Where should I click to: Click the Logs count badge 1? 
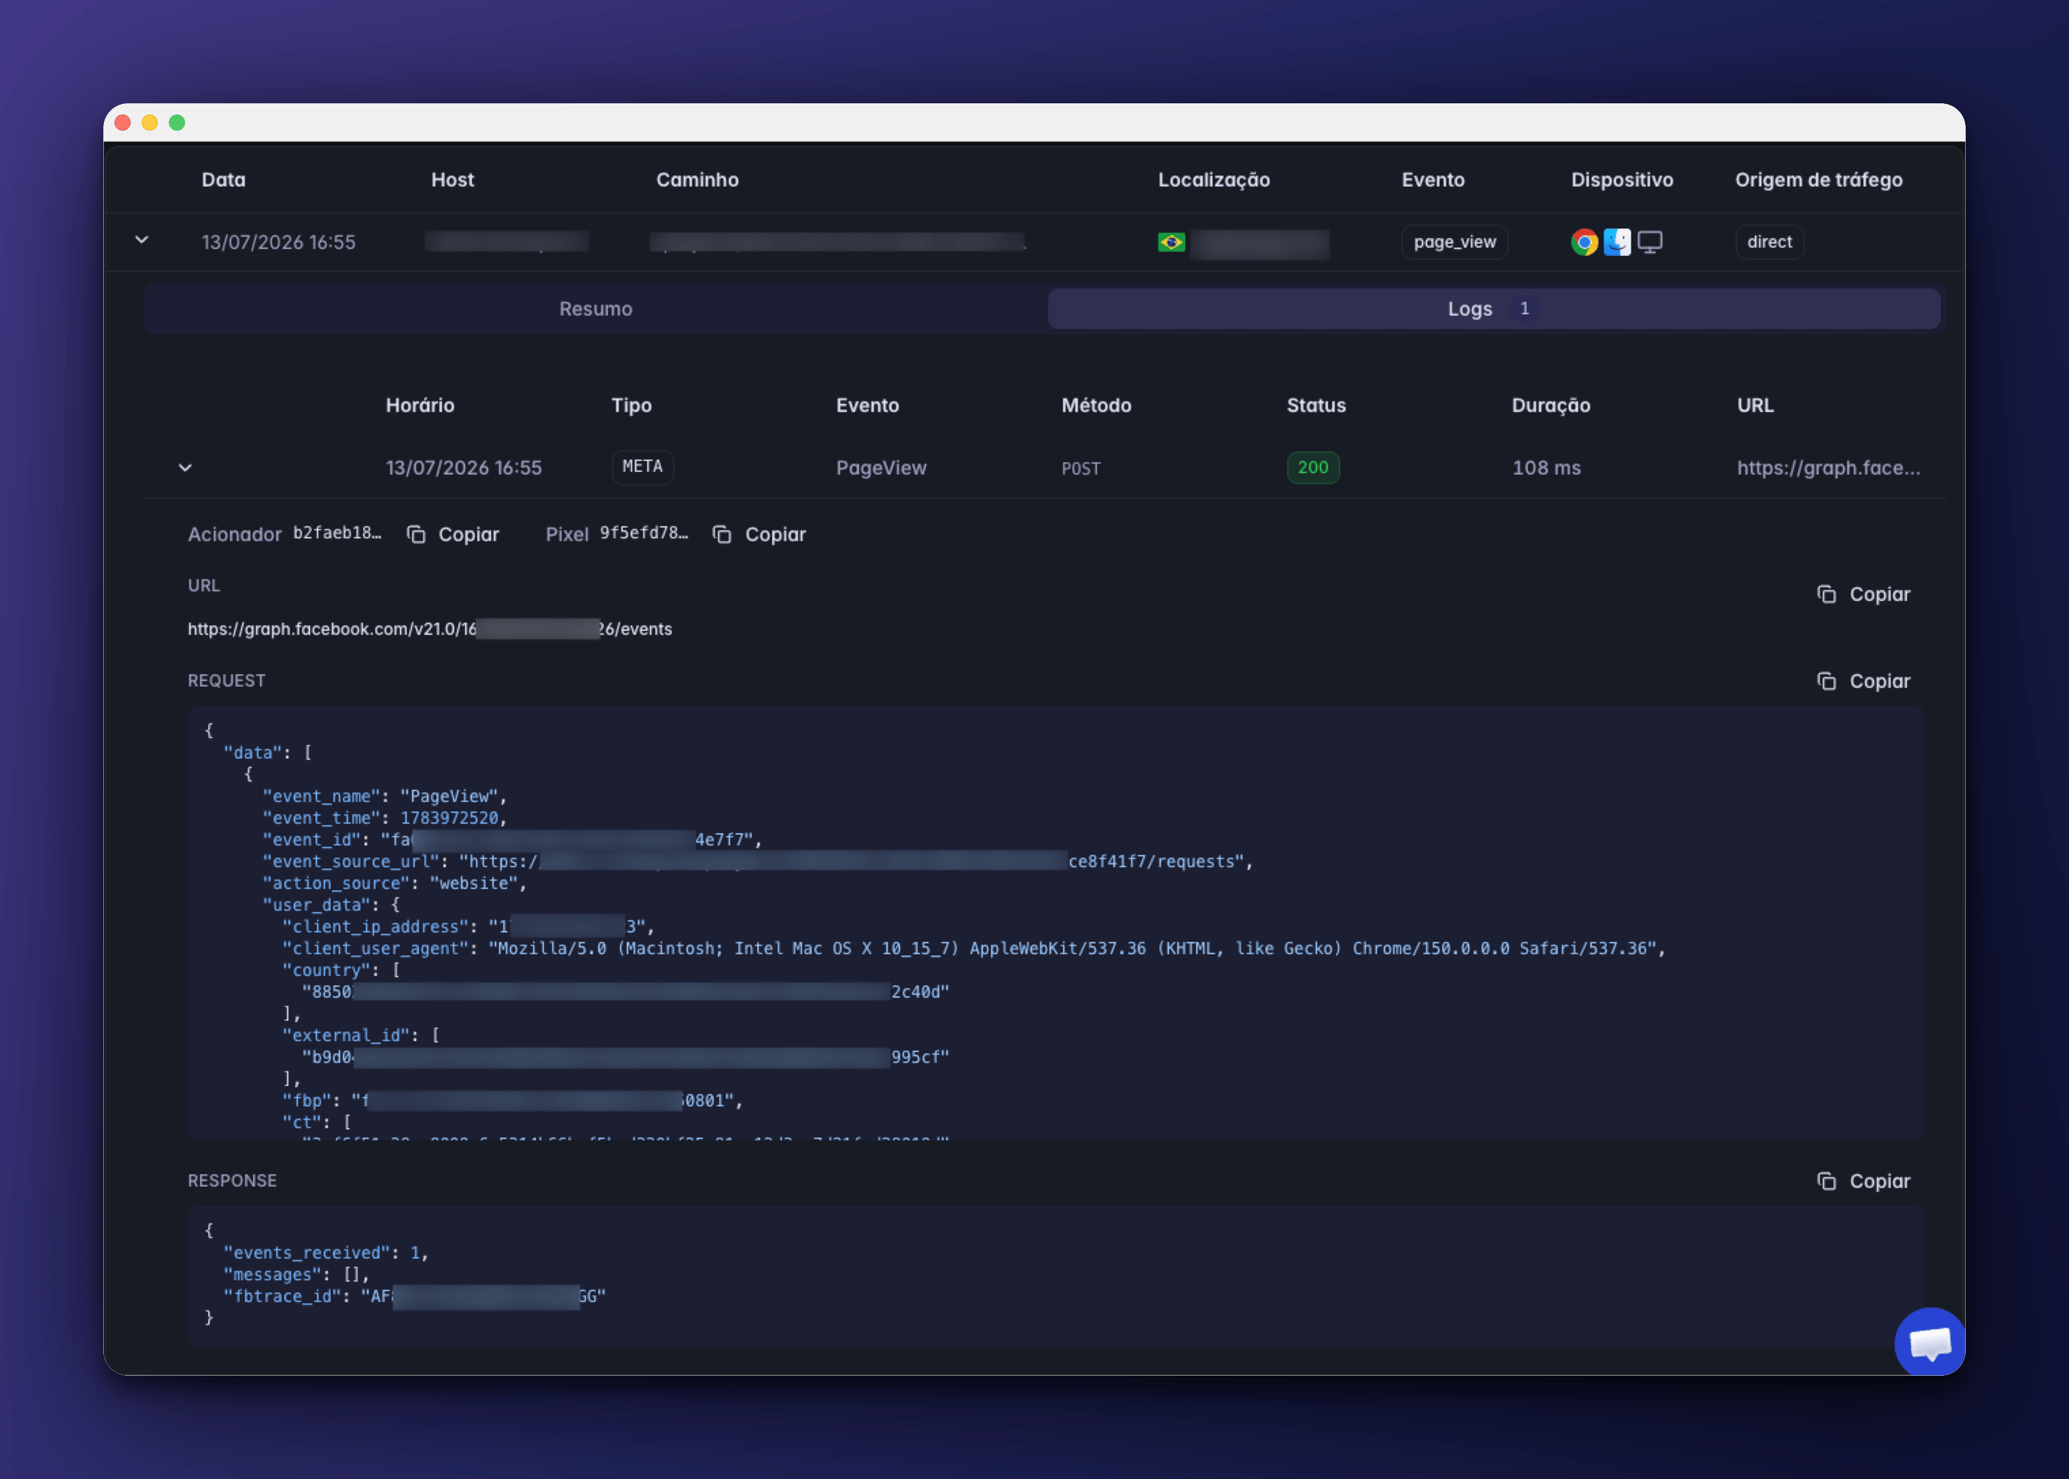[x=1523, y=308]
